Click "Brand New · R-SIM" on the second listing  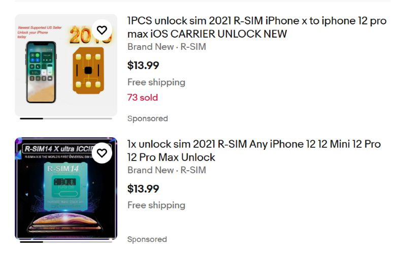point(167,170)
